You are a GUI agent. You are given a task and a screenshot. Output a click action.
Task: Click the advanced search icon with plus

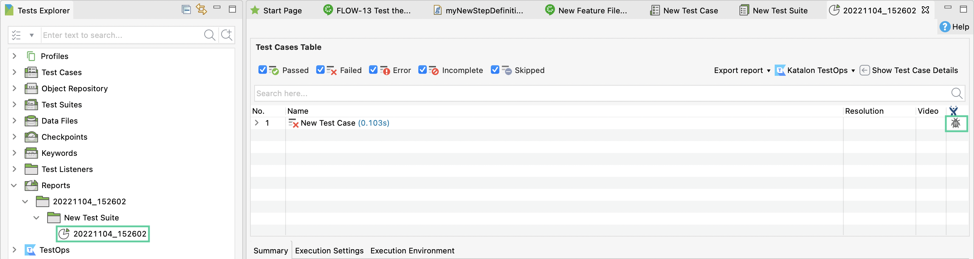(227, 35)
